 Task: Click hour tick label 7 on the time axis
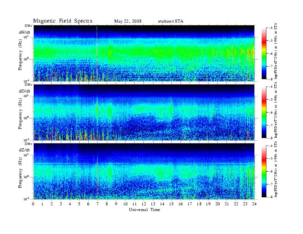point(98,204)
